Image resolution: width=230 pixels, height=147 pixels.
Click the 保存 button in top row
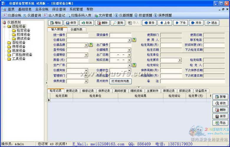pyautogui.click(x=71, y=23)
